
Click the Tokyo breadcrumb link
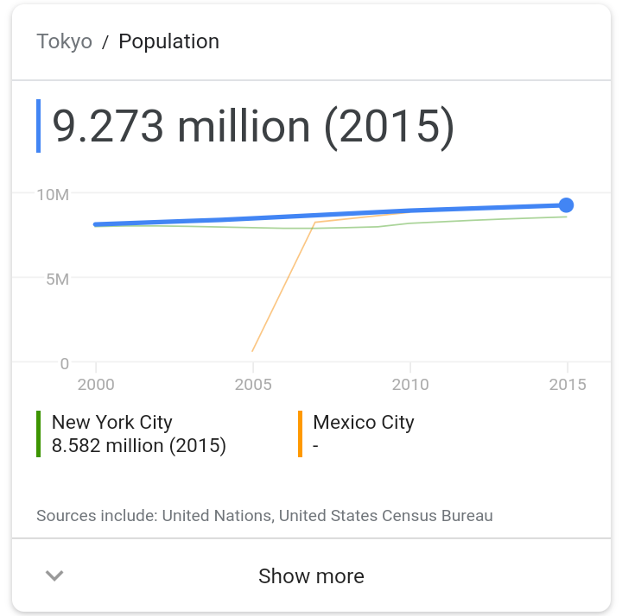(64, 41)
